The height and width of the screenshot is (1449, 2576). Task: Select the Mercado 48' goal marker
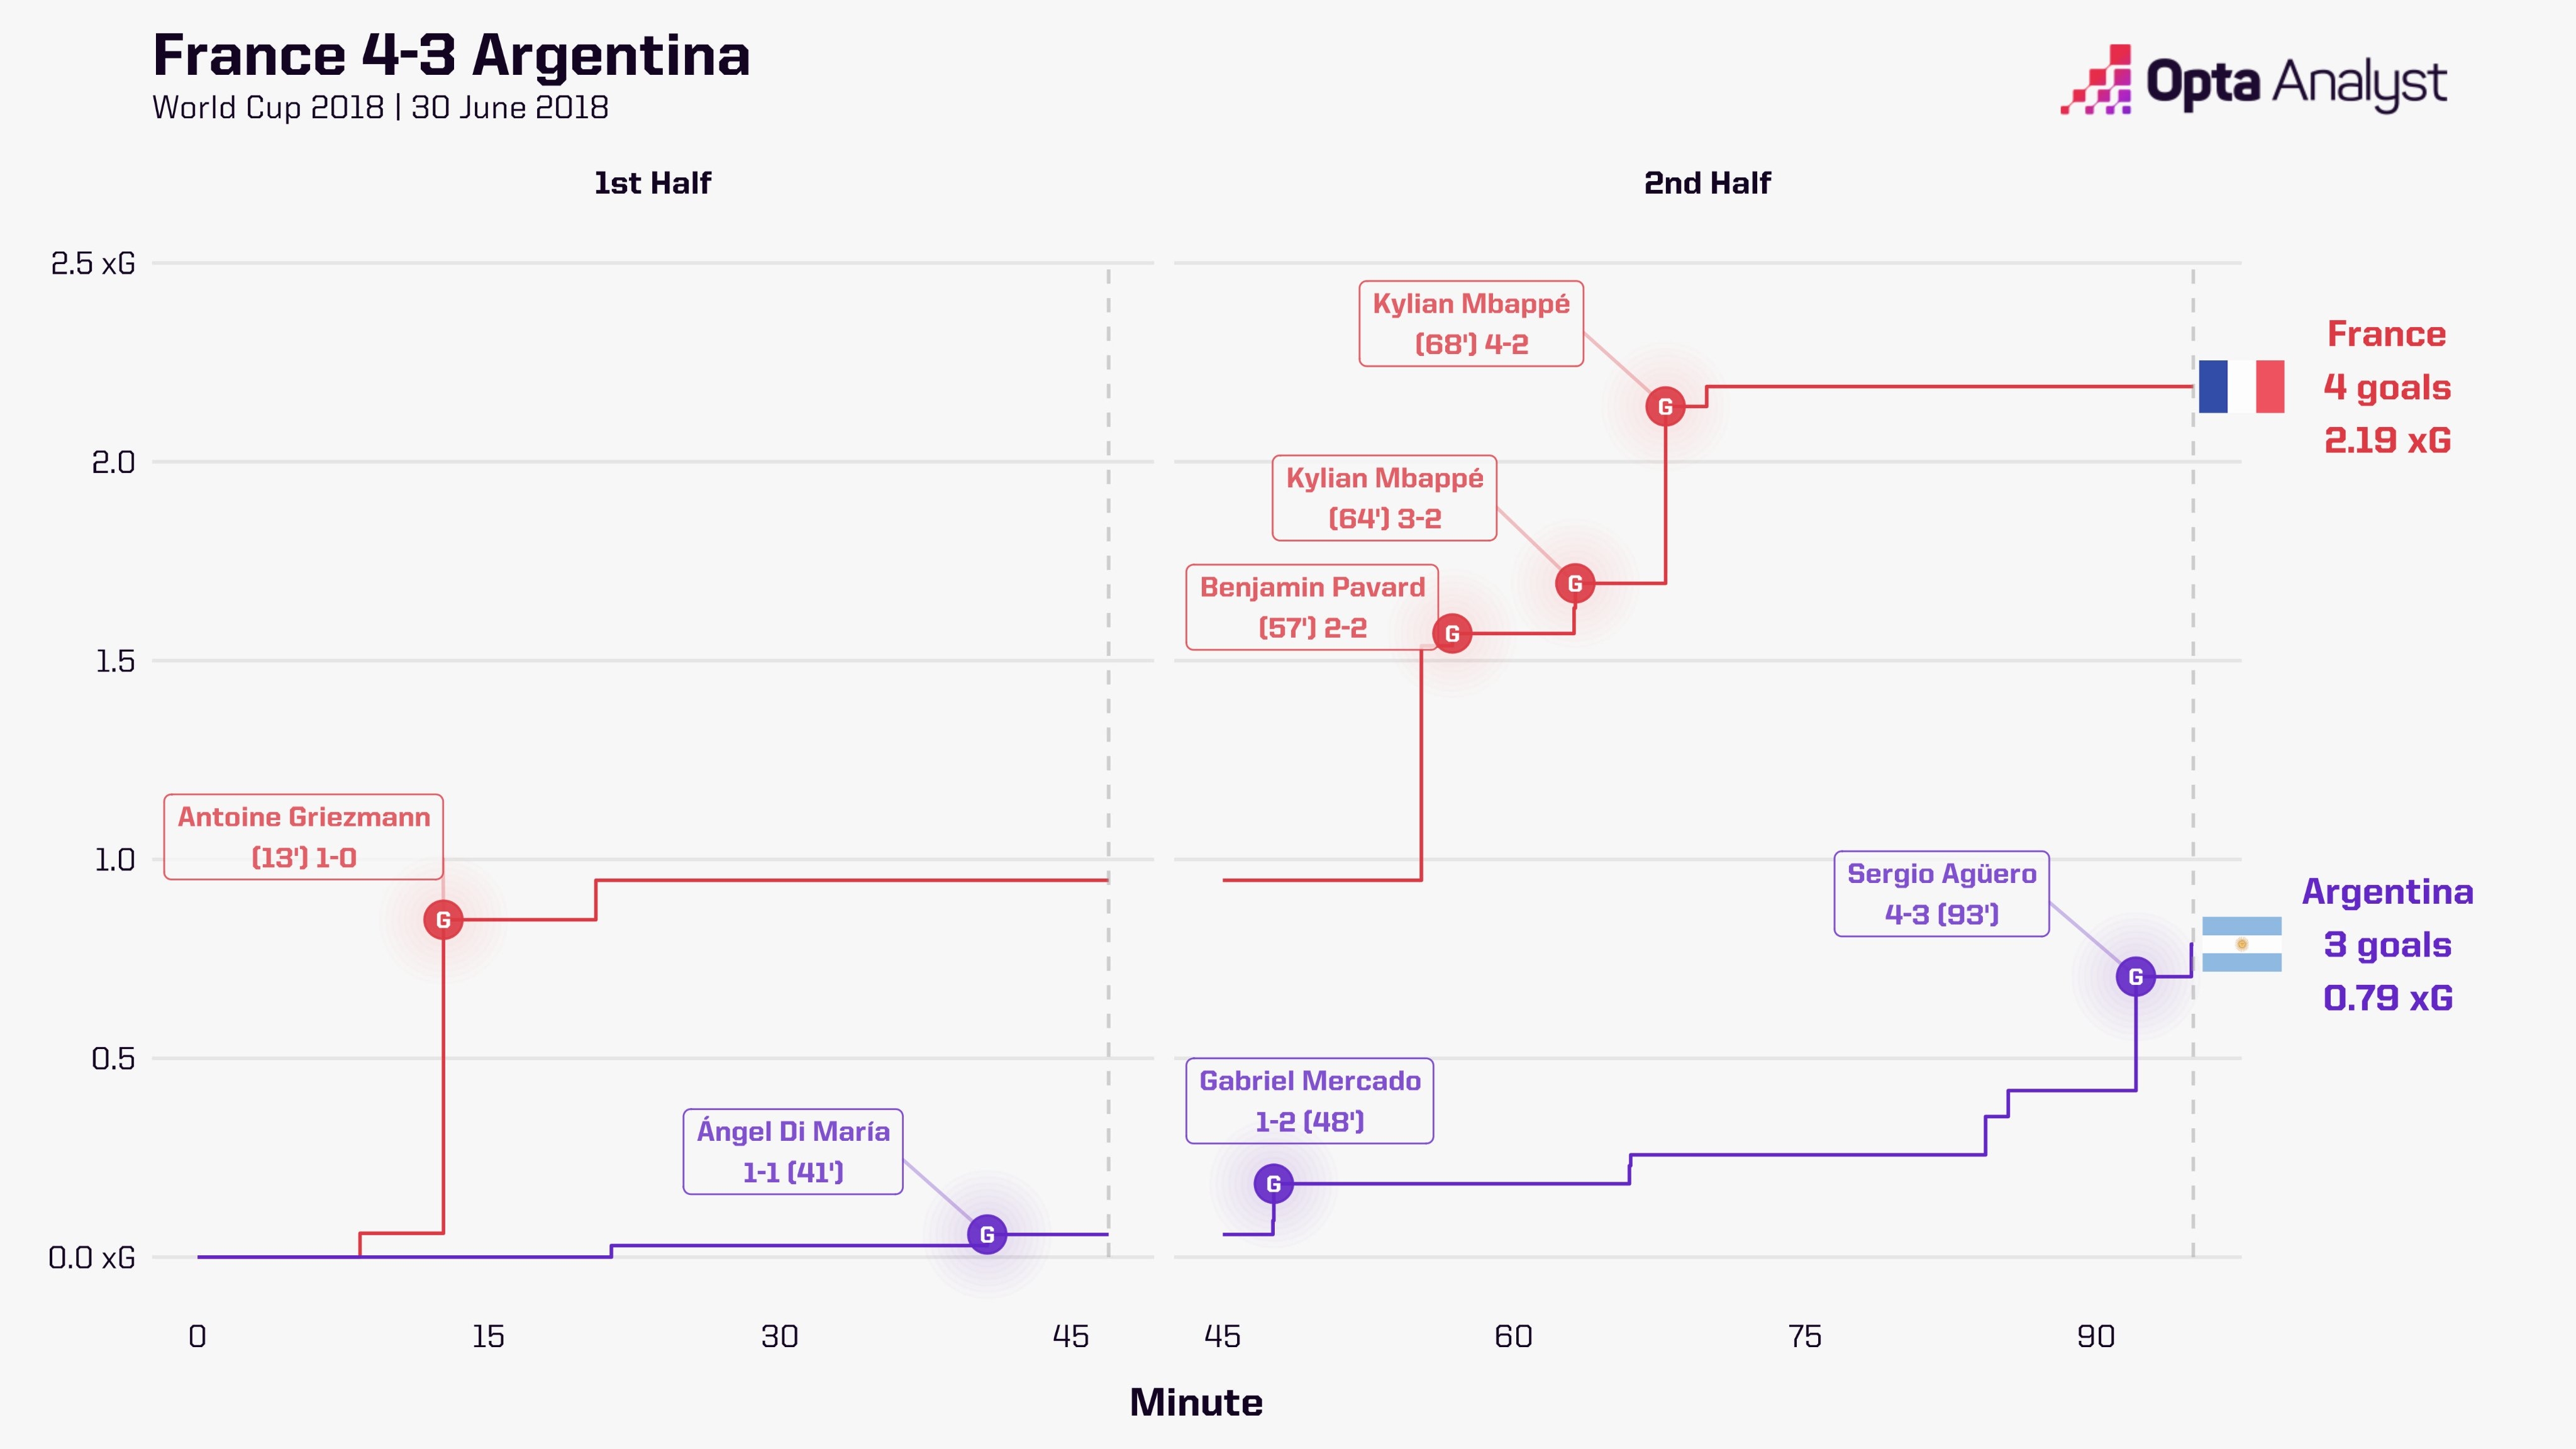coord(1273,1184)
